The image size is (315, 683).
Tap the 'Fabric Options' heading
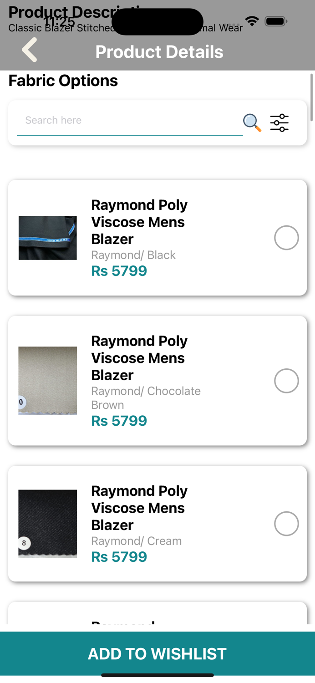(x=63, y=81)
